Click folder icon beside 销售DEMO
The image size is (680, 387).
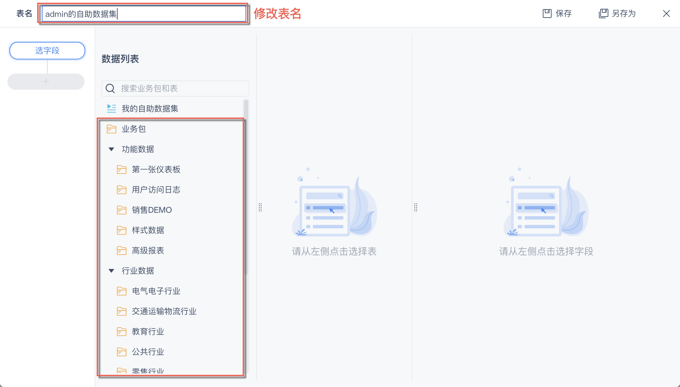122,210
